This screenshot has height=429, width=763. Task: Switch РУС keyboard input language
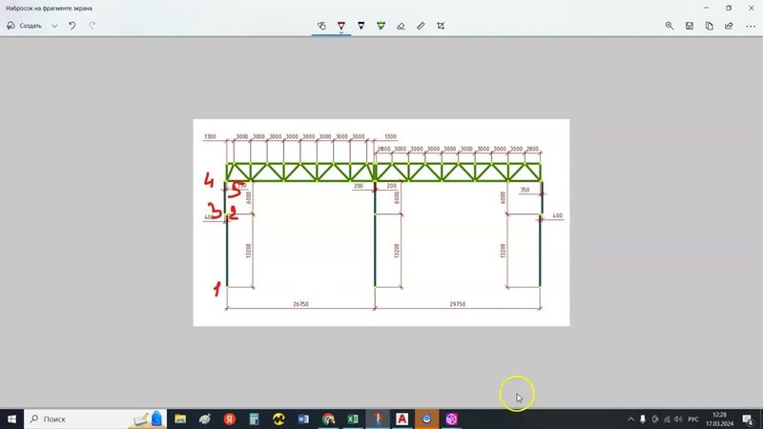click(693, 419)
